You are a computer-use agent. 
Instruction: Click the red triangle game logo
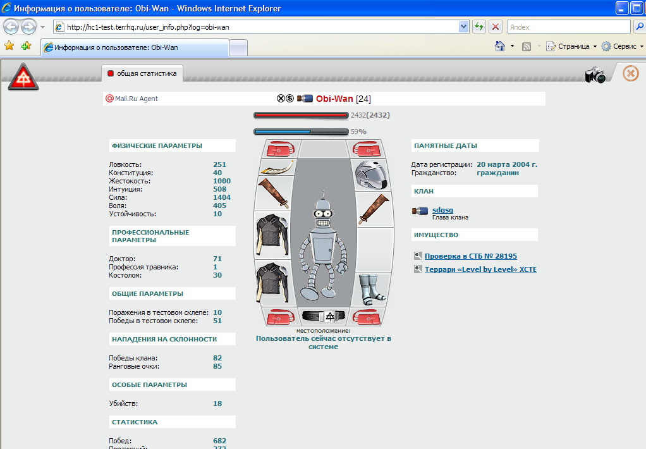pos(23,77)
